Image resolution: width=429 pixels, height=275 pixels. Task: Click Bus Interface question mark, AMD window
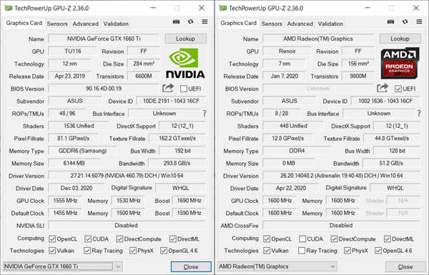tap(419, 114)
